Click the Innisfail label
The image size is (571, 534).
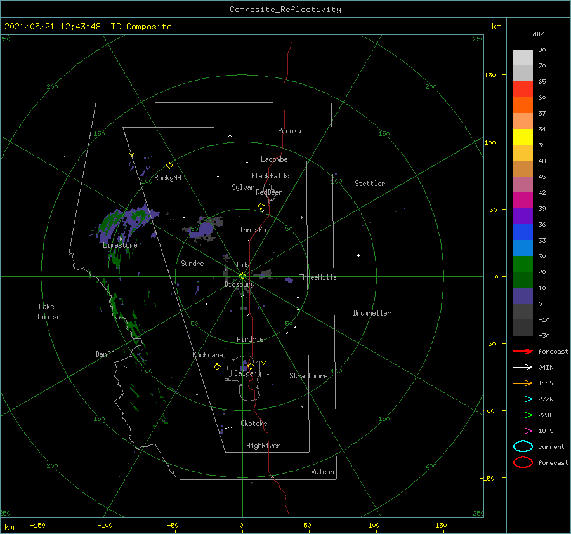coord(256,230)
